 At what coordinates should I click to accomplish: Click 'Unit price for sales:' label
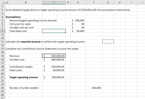20,24
